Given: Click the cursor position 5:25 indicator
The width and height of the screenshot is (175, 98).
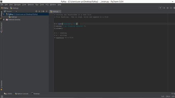Looking at the screenshot, I should (163, 96).
